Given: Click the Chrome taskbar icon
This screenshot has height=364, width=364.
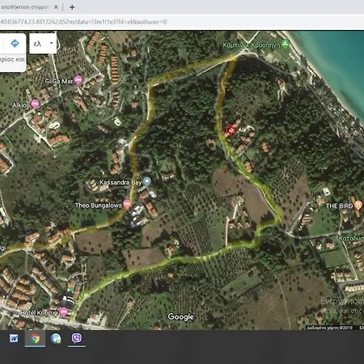Looking at the screenshot, I should pos(35,338).
